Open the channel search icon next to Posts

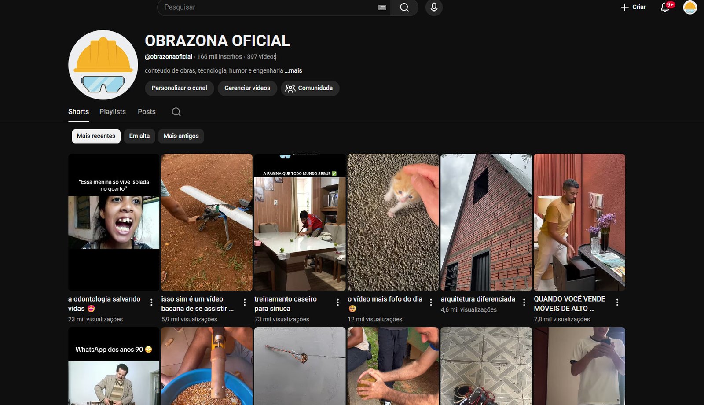[x=176, y=112]
